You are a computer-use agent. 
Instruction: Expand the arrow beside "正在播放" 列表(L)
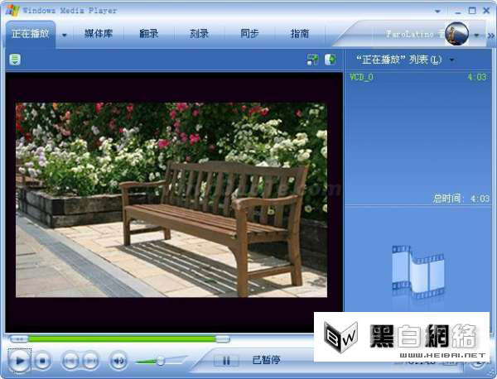click(452, 60)
